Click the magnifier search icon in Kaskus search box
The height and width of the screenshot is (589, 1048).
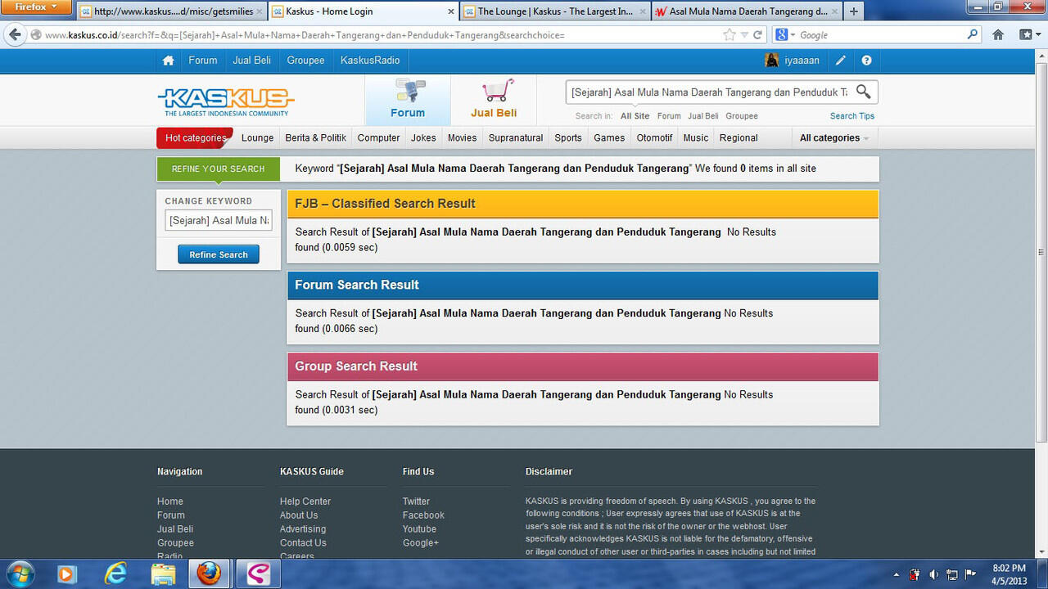(x=864, y=92)
